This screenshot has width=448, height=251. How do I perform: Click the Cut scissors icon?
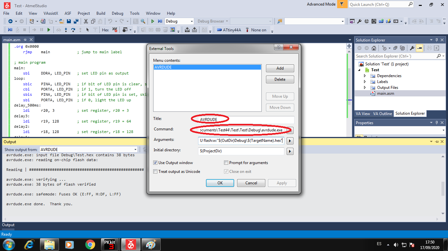tap(86, 21)
